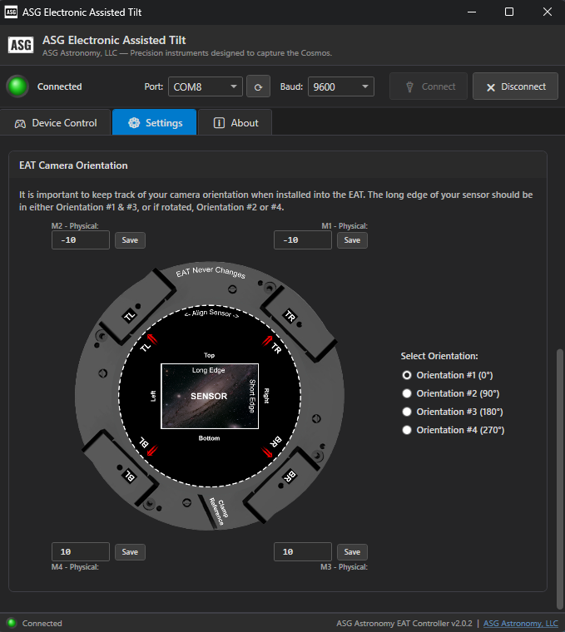Expand the Baud rate 9600 dropdown
The image size is (565, 632).
340,86
